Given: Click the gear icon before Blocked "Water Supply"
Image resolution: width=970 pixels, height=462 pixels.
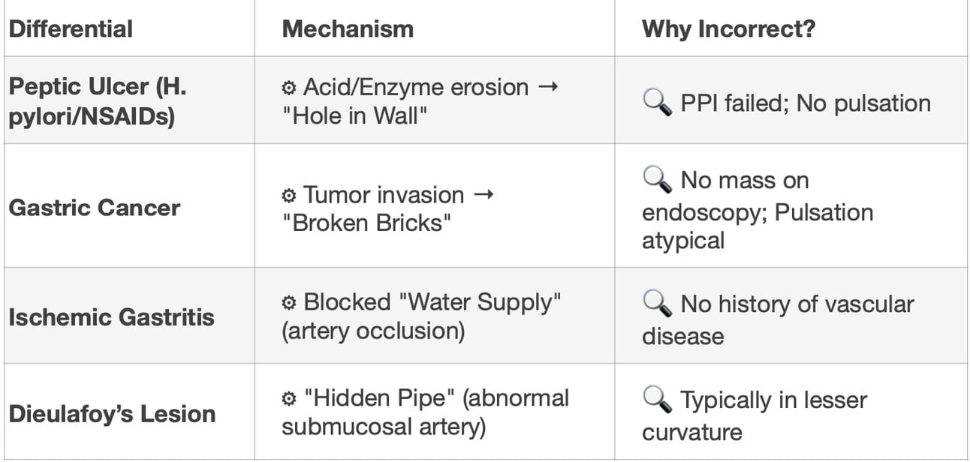Looking at the screenshot, I should [x=288, y=303].
